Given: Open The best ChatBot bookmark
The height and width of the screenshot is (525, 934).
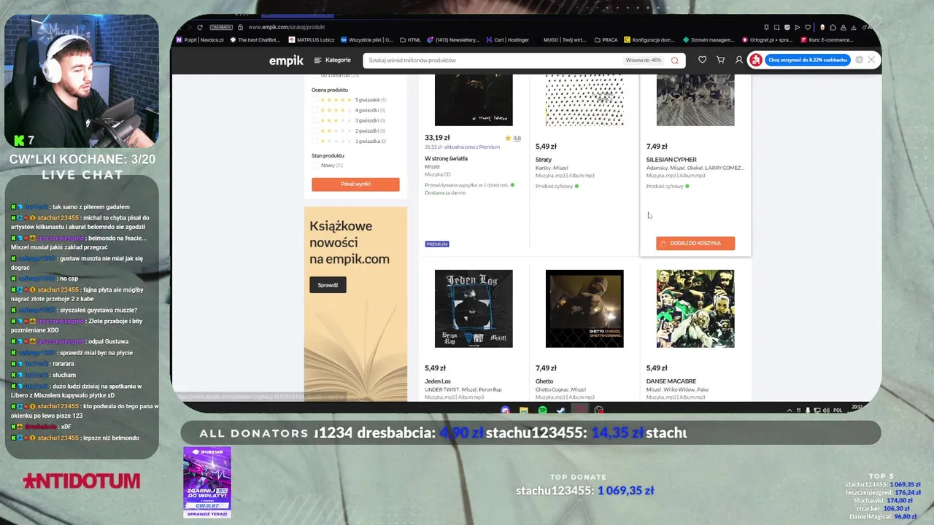Looking at the screenshot, I should click(x=255, y=40).
